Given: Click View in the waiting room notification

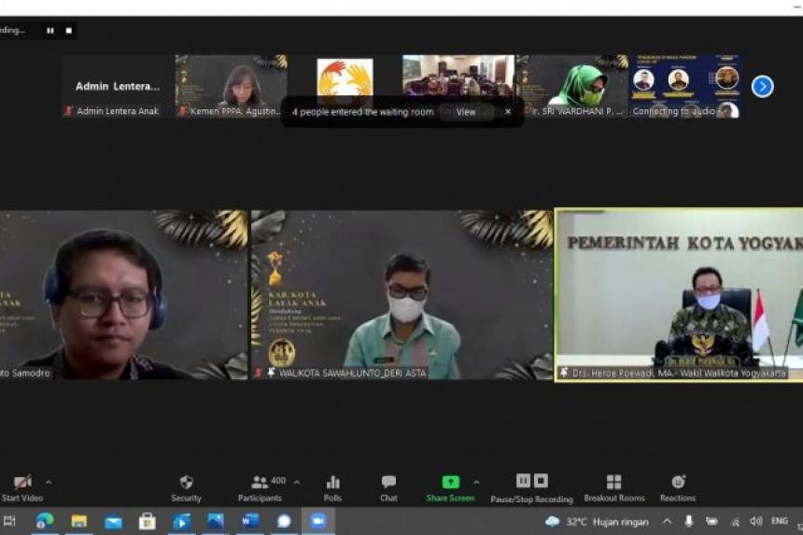Looking at the screenshot, I should (466, 112).
